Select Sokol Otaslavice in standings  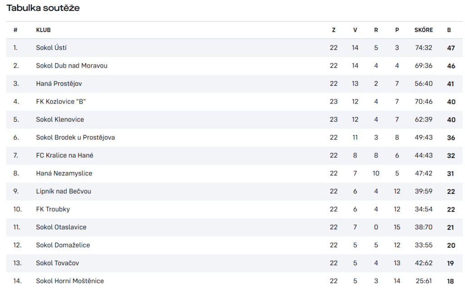click(61, 227)
